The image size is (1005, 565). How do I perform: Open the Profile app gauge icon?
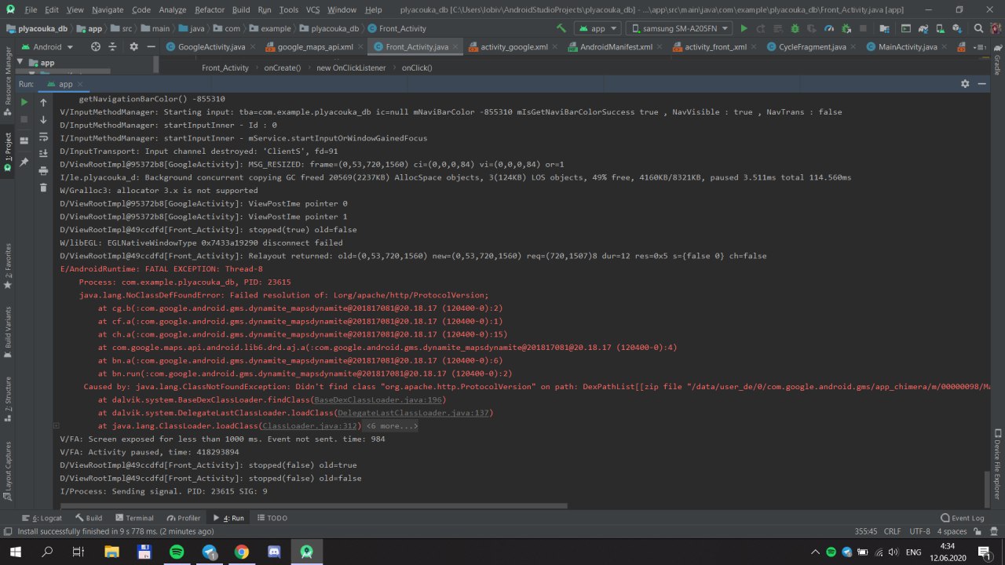pyautogui.click(x=829, y=28)
